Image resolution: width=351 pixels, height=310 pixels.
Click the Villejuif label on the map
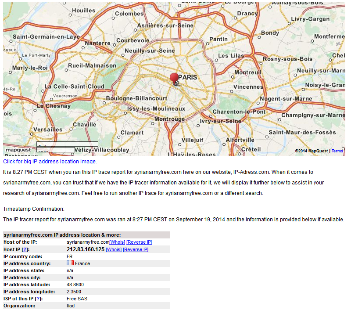[192, 140]
